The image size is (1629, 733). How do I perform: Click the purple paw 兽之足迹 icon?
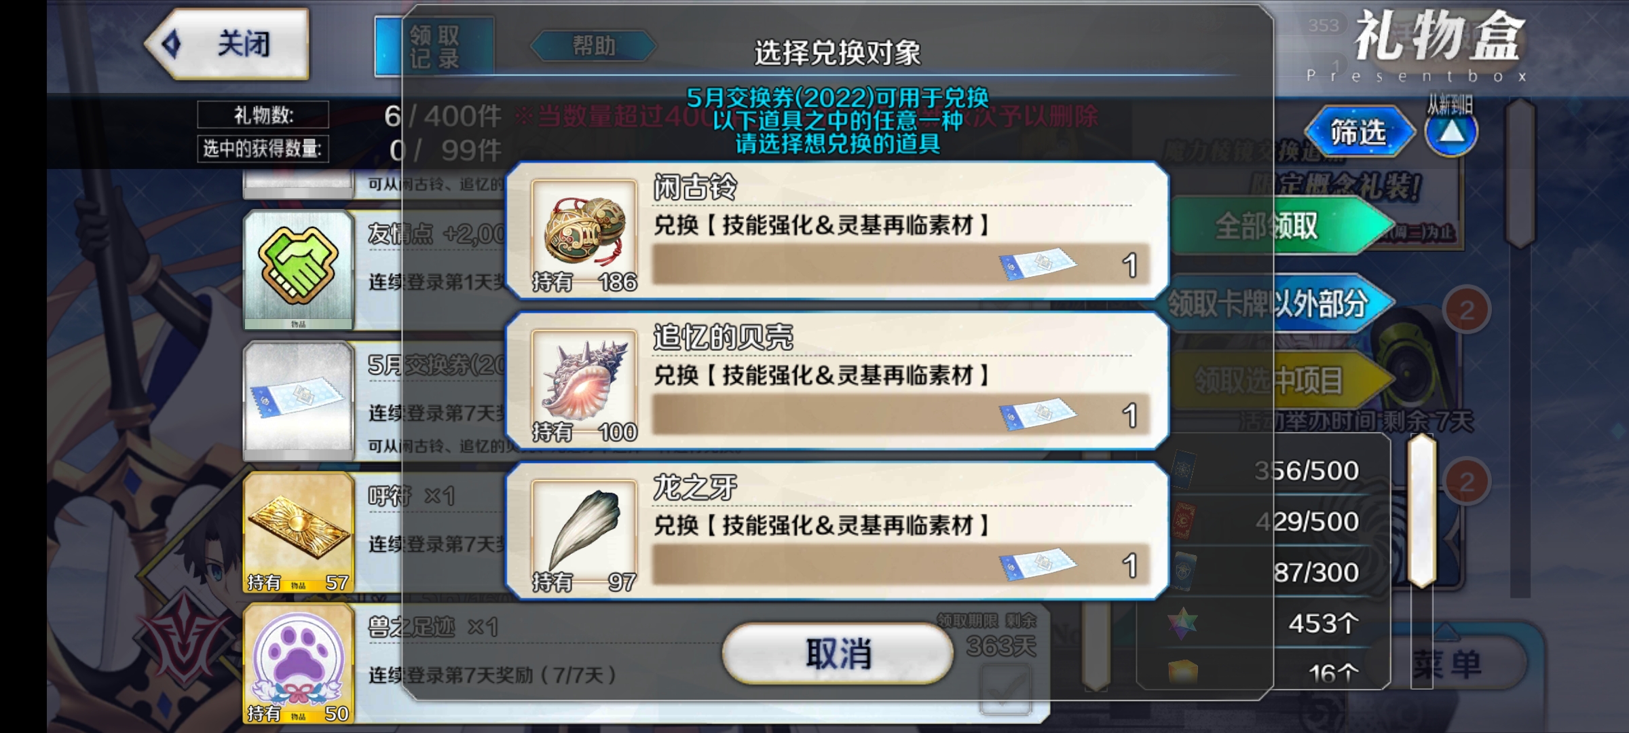click(x=299, y=663)
